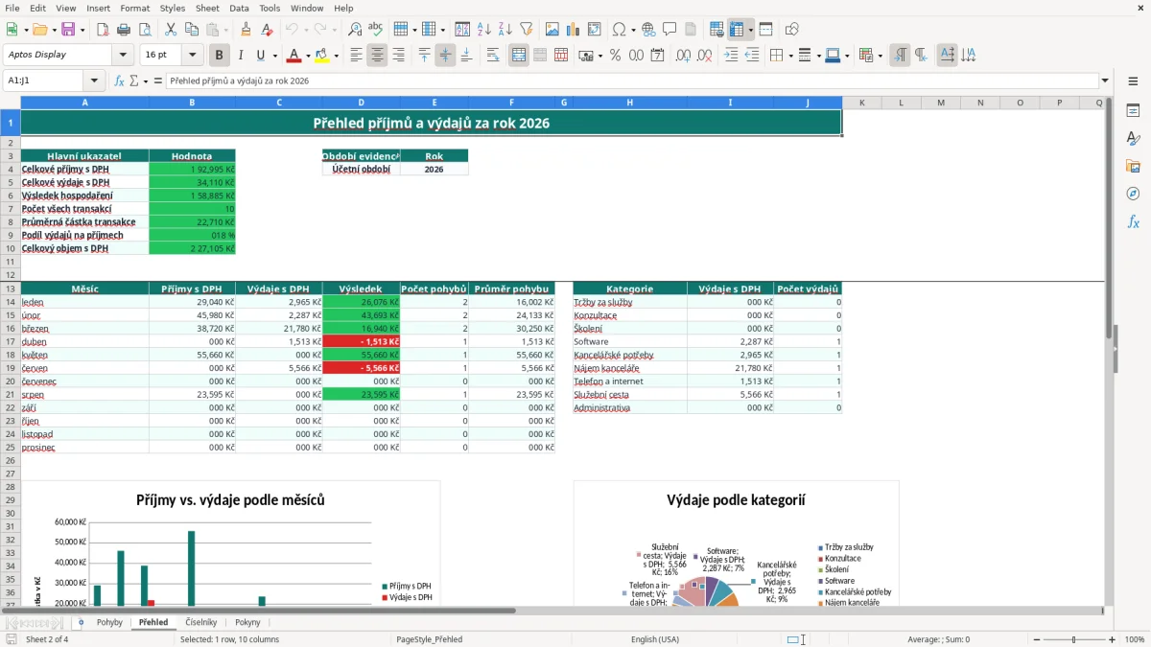The image size is (1151, 647).
Task: Format as date icon
Action: pos(658,56)
